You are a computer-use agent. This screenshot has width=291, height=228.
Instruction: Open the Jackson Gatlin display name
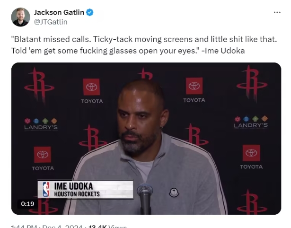[59, 12]
